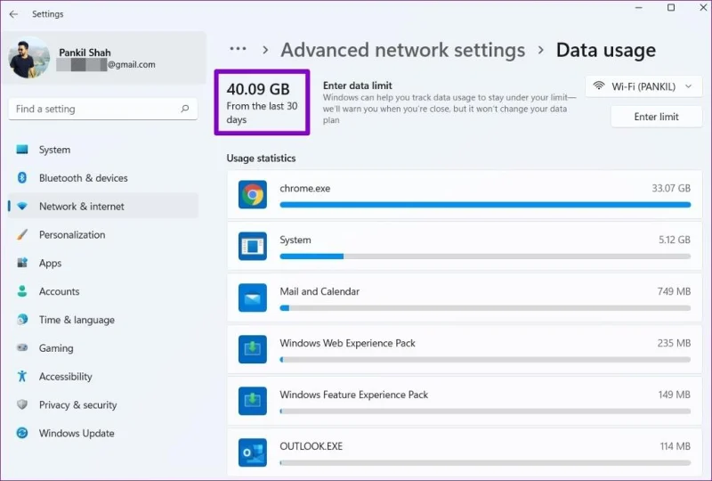Click the Time & language globe icon
This screenshot has width=712, height=481.
[x=22, y=320]
